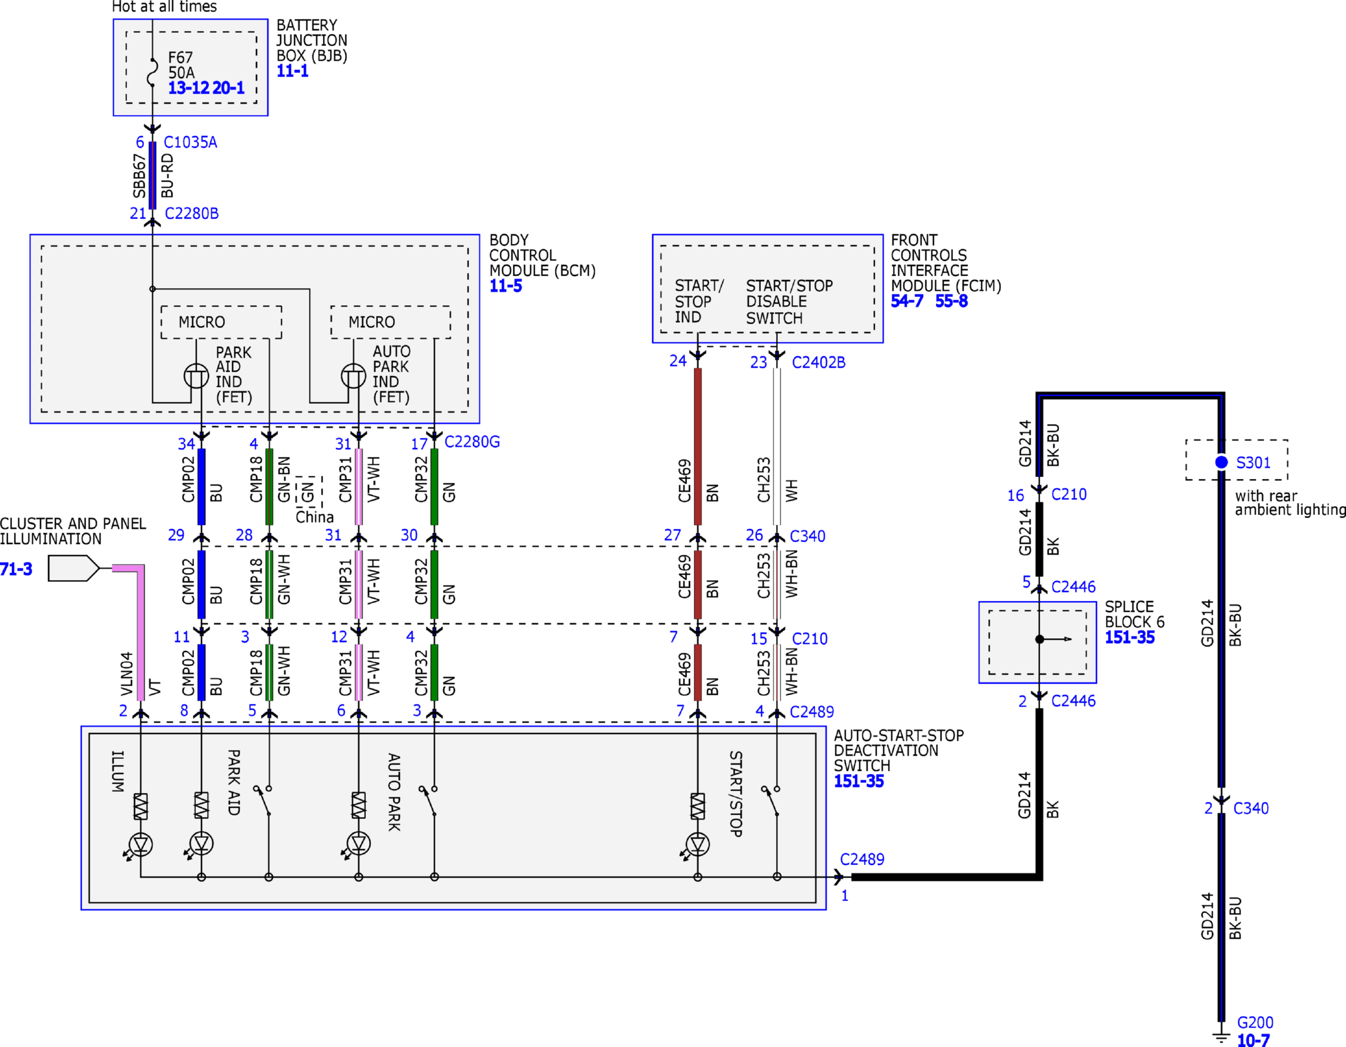Click the VLN04 circuit label
The width and height of the screenshot is (1346, 1047).
[x=127, y=674]
